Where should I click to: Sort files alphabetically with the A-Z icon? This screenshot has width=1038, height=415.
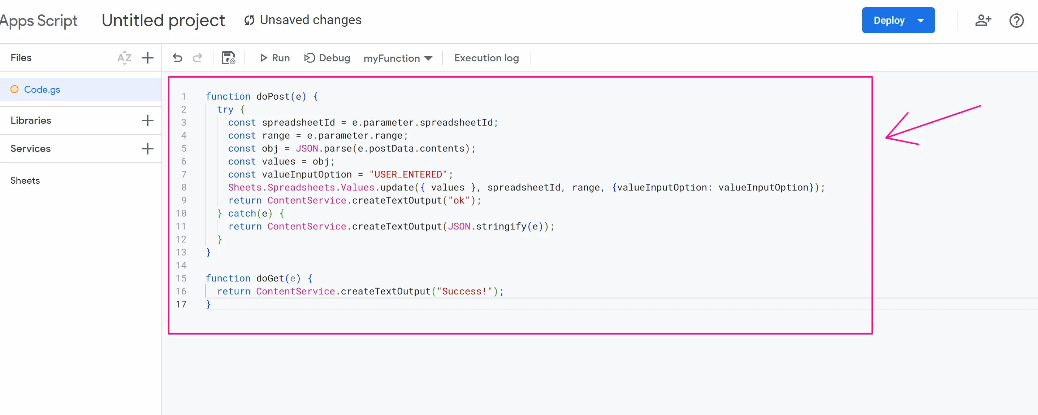(x=124, y=58)
